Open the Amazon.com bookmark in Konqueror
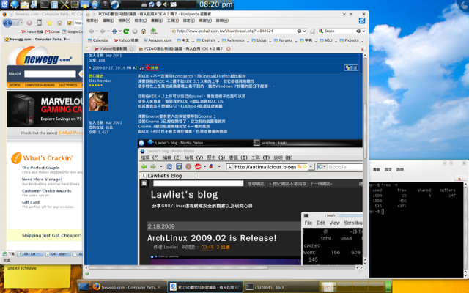Viewport: 469px width, 293px height. click(158, 40)
